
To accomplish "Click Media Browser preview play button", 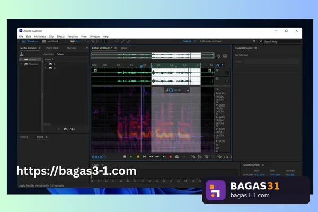I will click(59, 129).
